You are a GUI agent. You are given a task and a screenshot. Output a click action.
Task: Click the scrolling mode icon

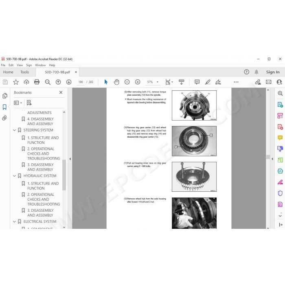click(x=182, y=82)
